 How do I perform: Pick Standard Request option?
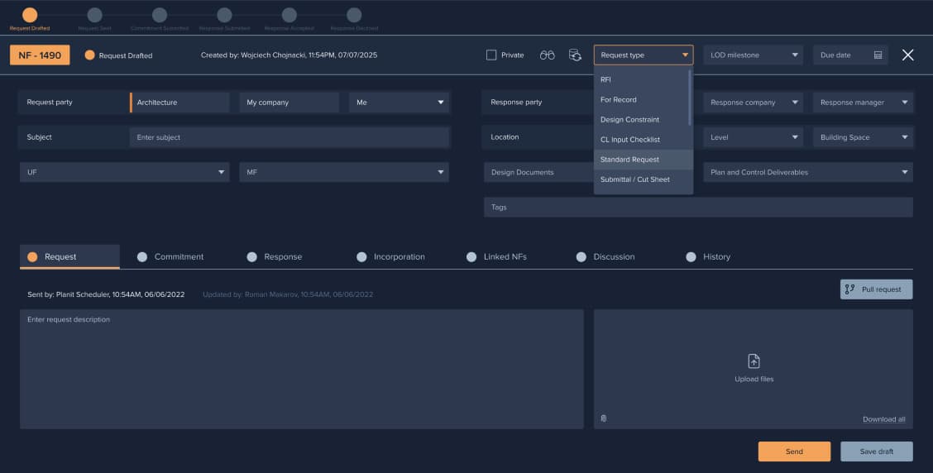(x=644, y=160)
